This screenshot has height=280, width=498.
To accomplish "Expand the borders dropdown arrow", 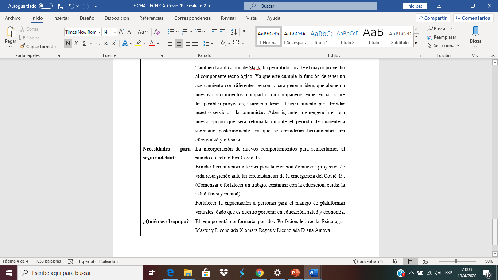I will coord(242,44).
